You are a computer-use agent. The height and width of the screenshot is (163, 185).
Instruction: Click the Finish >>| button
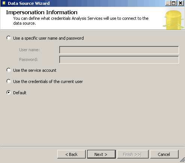(133, 154)
